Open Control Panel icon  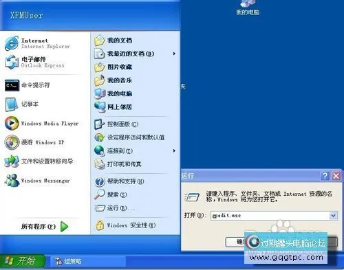[99, 124]
